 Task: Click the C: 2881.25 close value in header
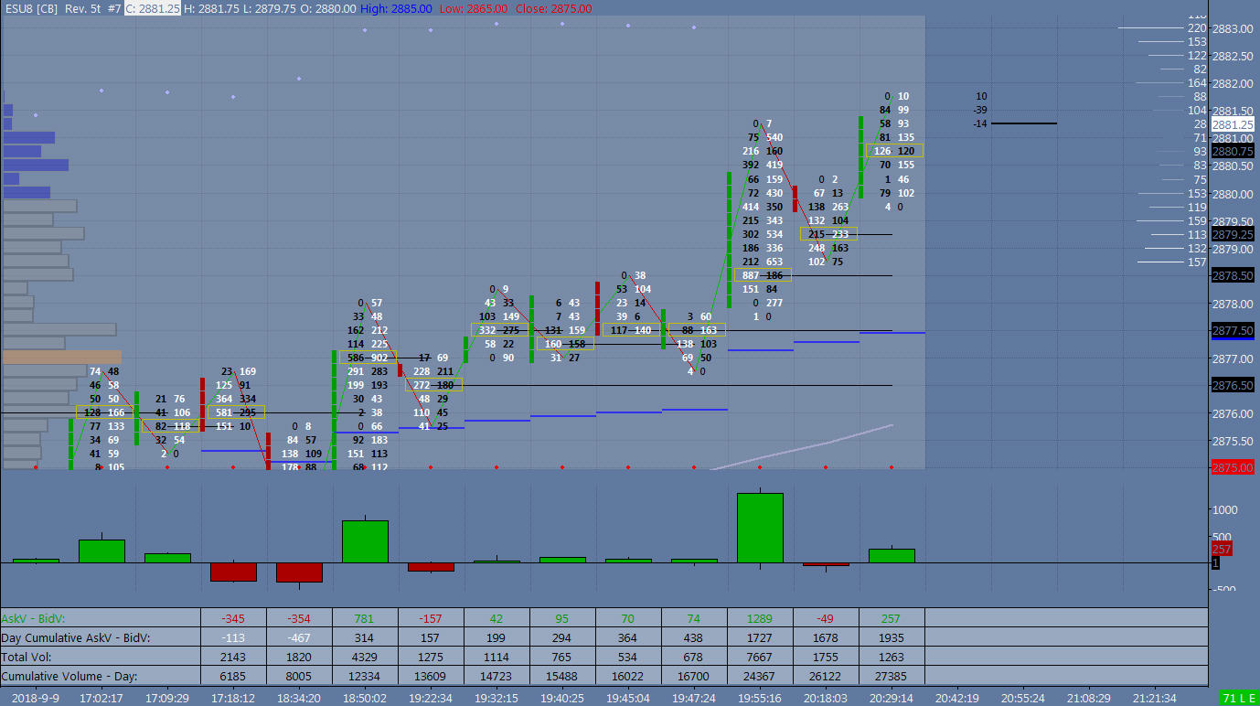coord(151,8)
